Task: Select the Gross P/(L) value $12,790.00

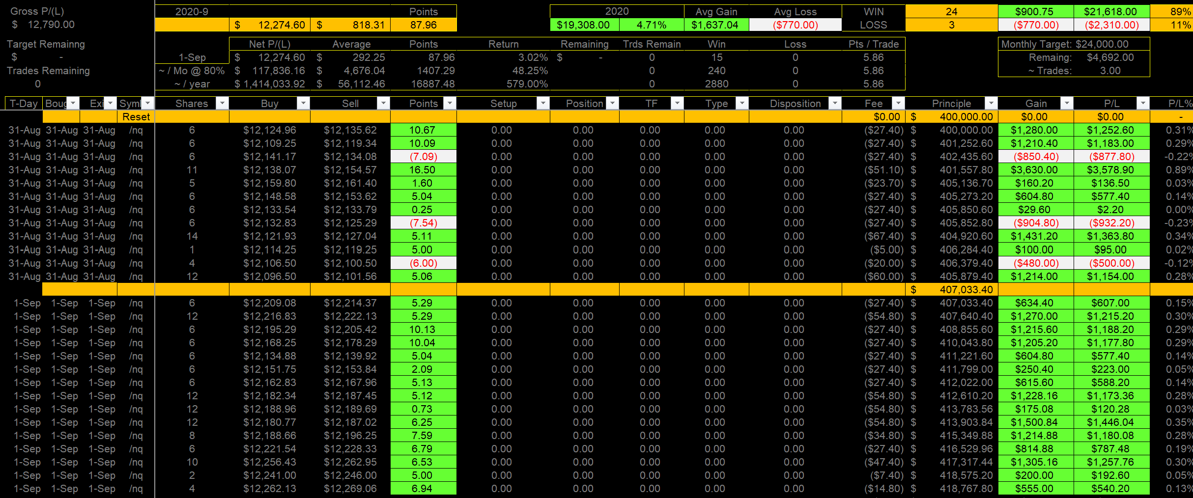Action: (43, 25)
